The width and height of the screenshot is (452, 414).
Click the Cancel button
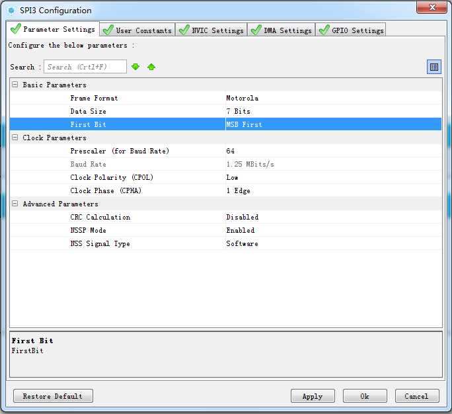[417, 396]
